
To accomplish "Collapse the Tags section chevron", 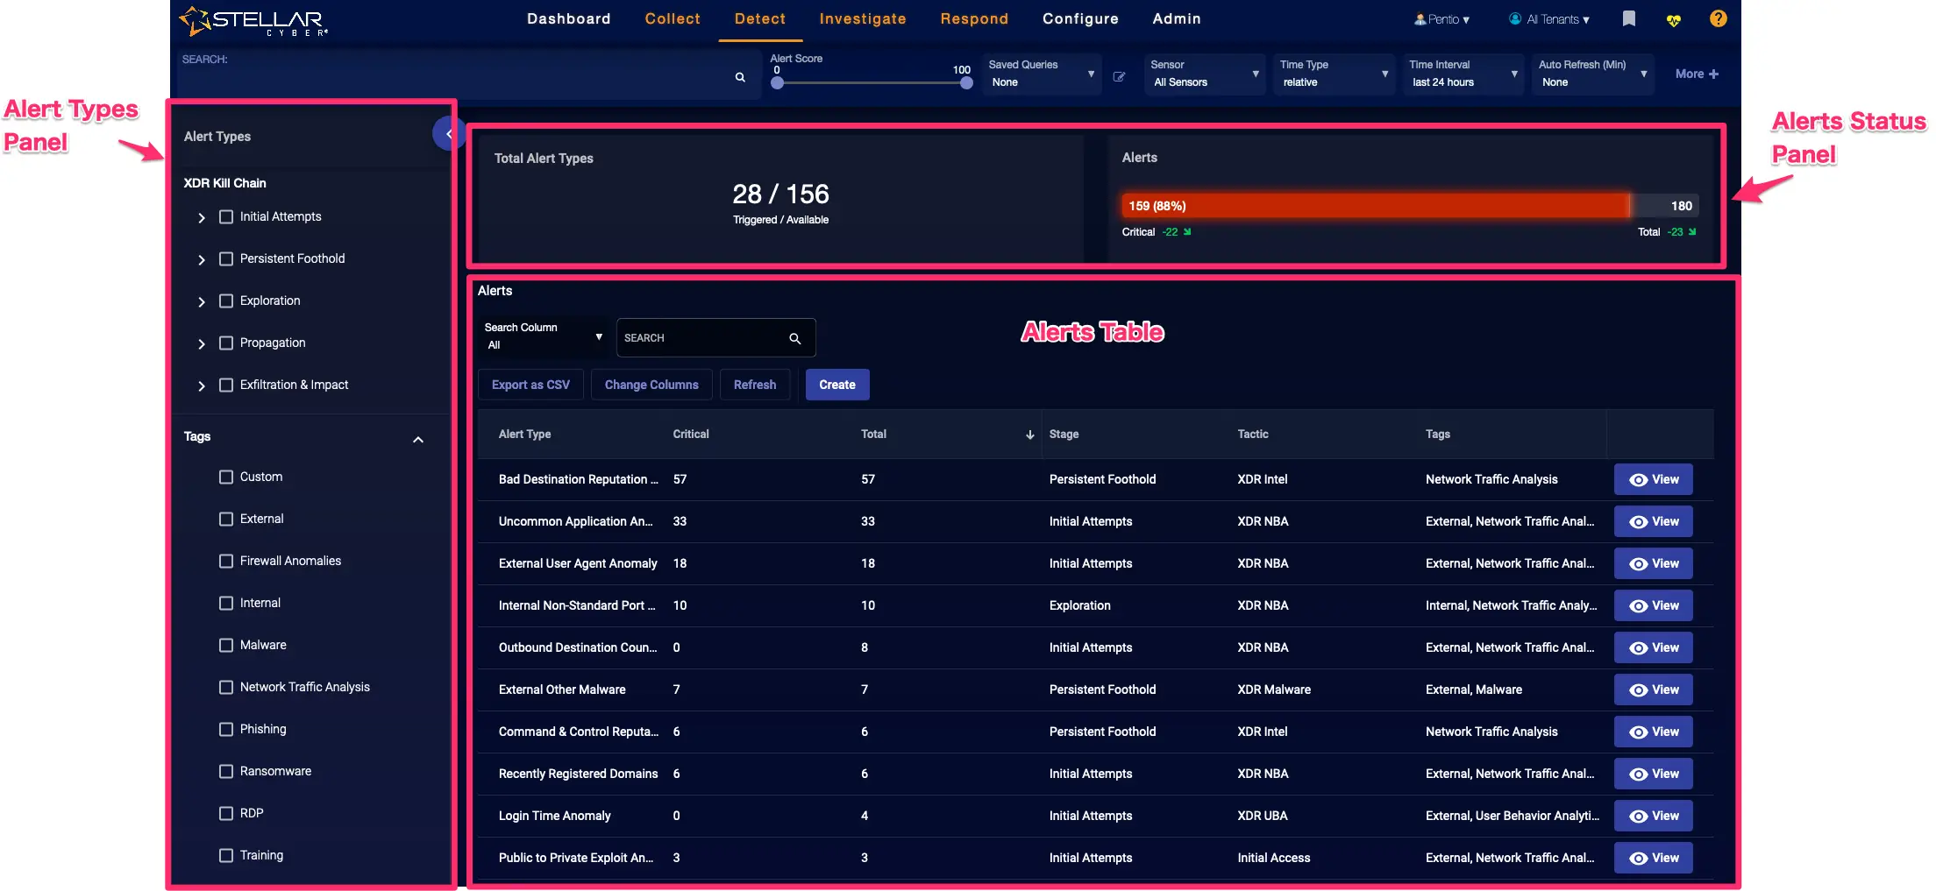I will pyautogui.click(x=418, y=439).
